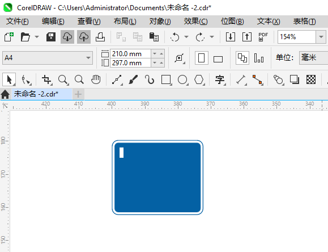Select the Crop tool
The width and height of the screenshot is (328, 252).
[x=46, y=80]
